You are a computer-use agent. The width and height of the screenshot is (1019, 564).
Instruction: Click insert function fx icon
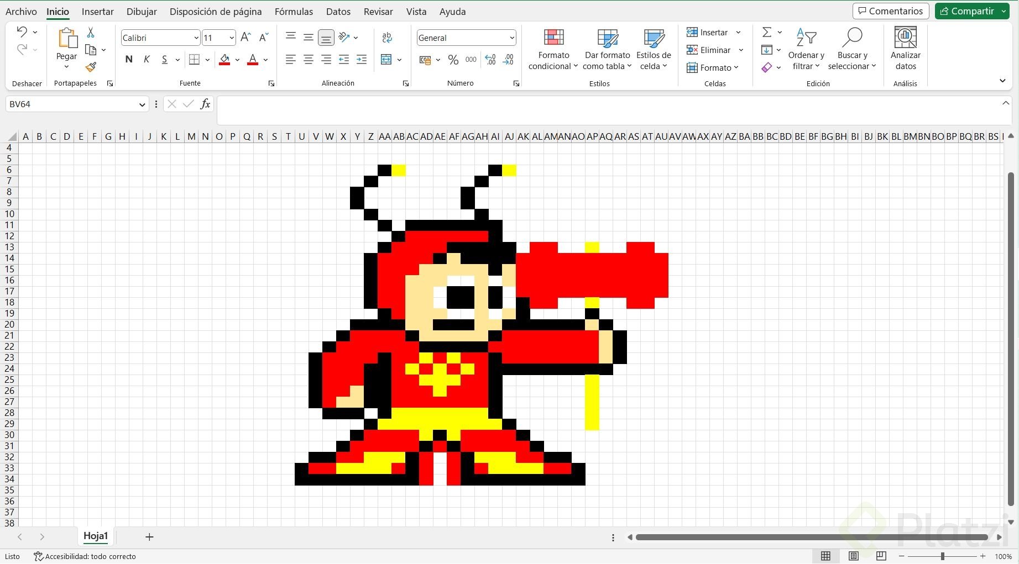pyautogui.click(x=205, y=104)
